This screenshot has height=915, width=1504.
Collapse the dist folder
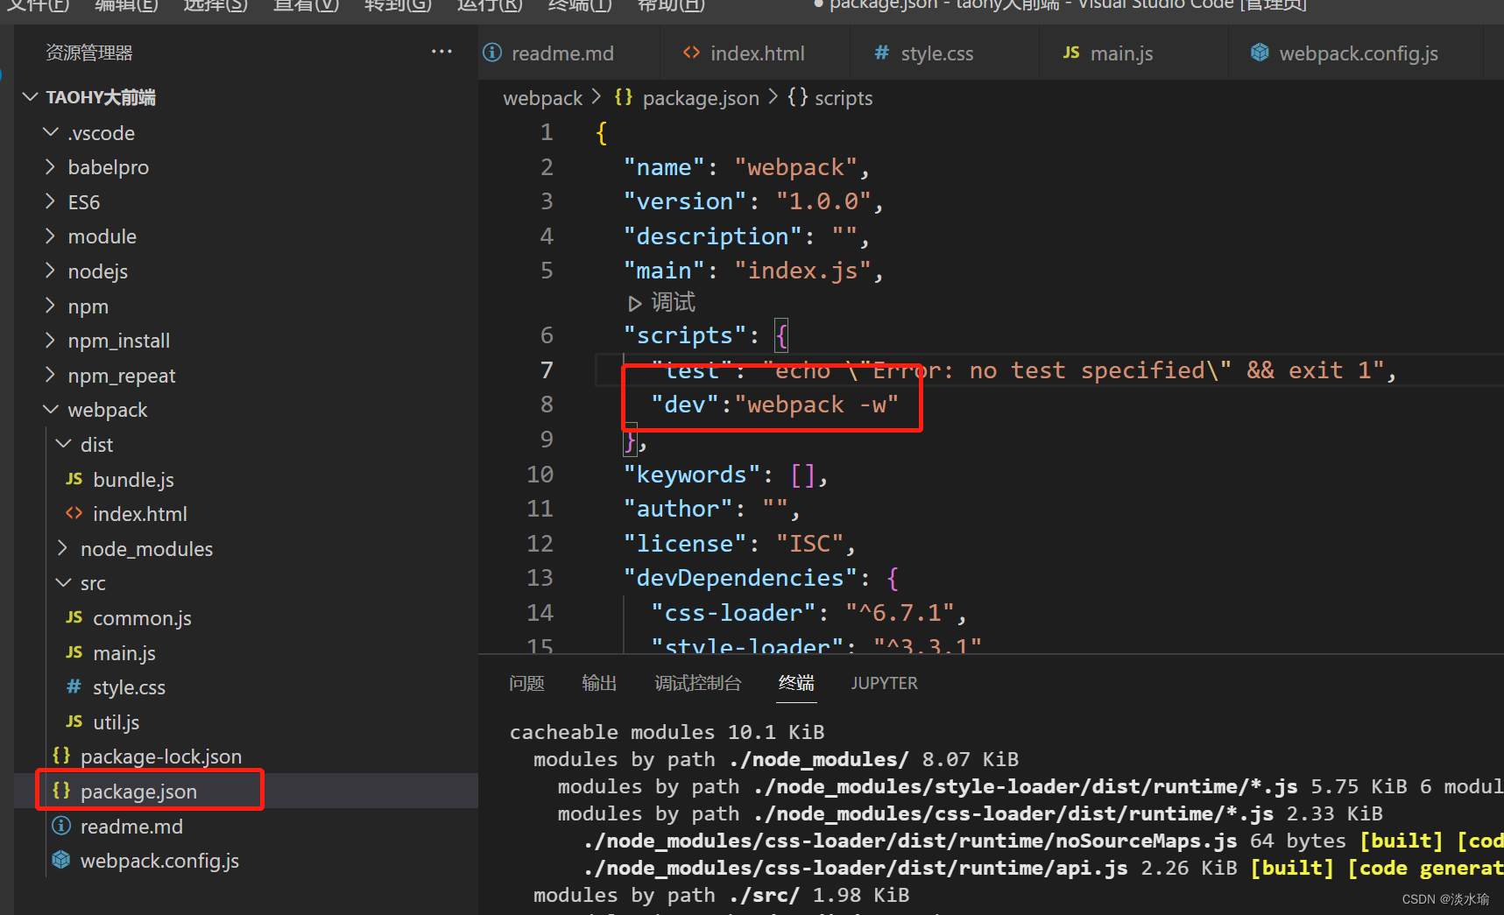[63, 444]
